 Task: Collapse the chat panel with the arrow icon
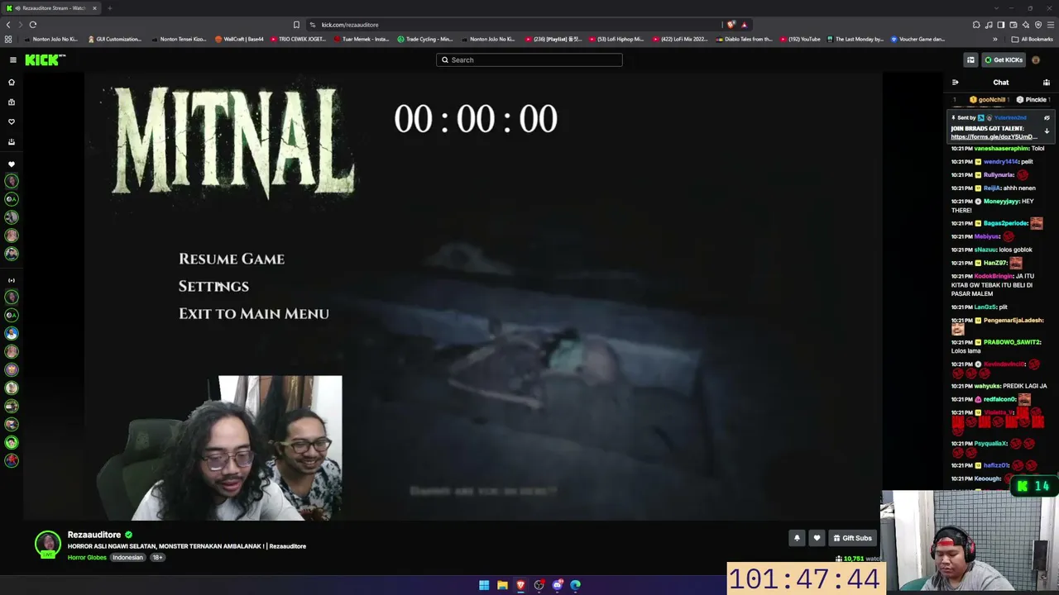pyautogui.click(x=955, y=83)
